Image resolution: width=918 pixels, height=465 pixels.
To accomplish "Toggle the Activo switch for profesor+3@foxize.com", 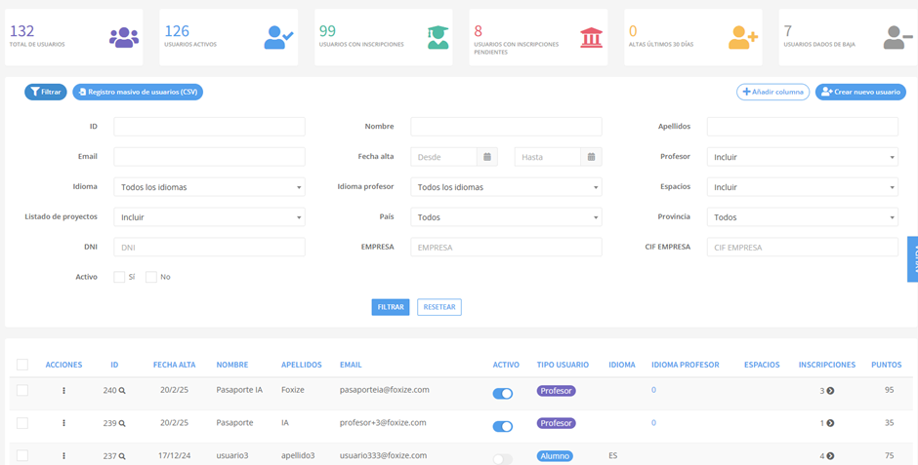I will pos(502,426).
